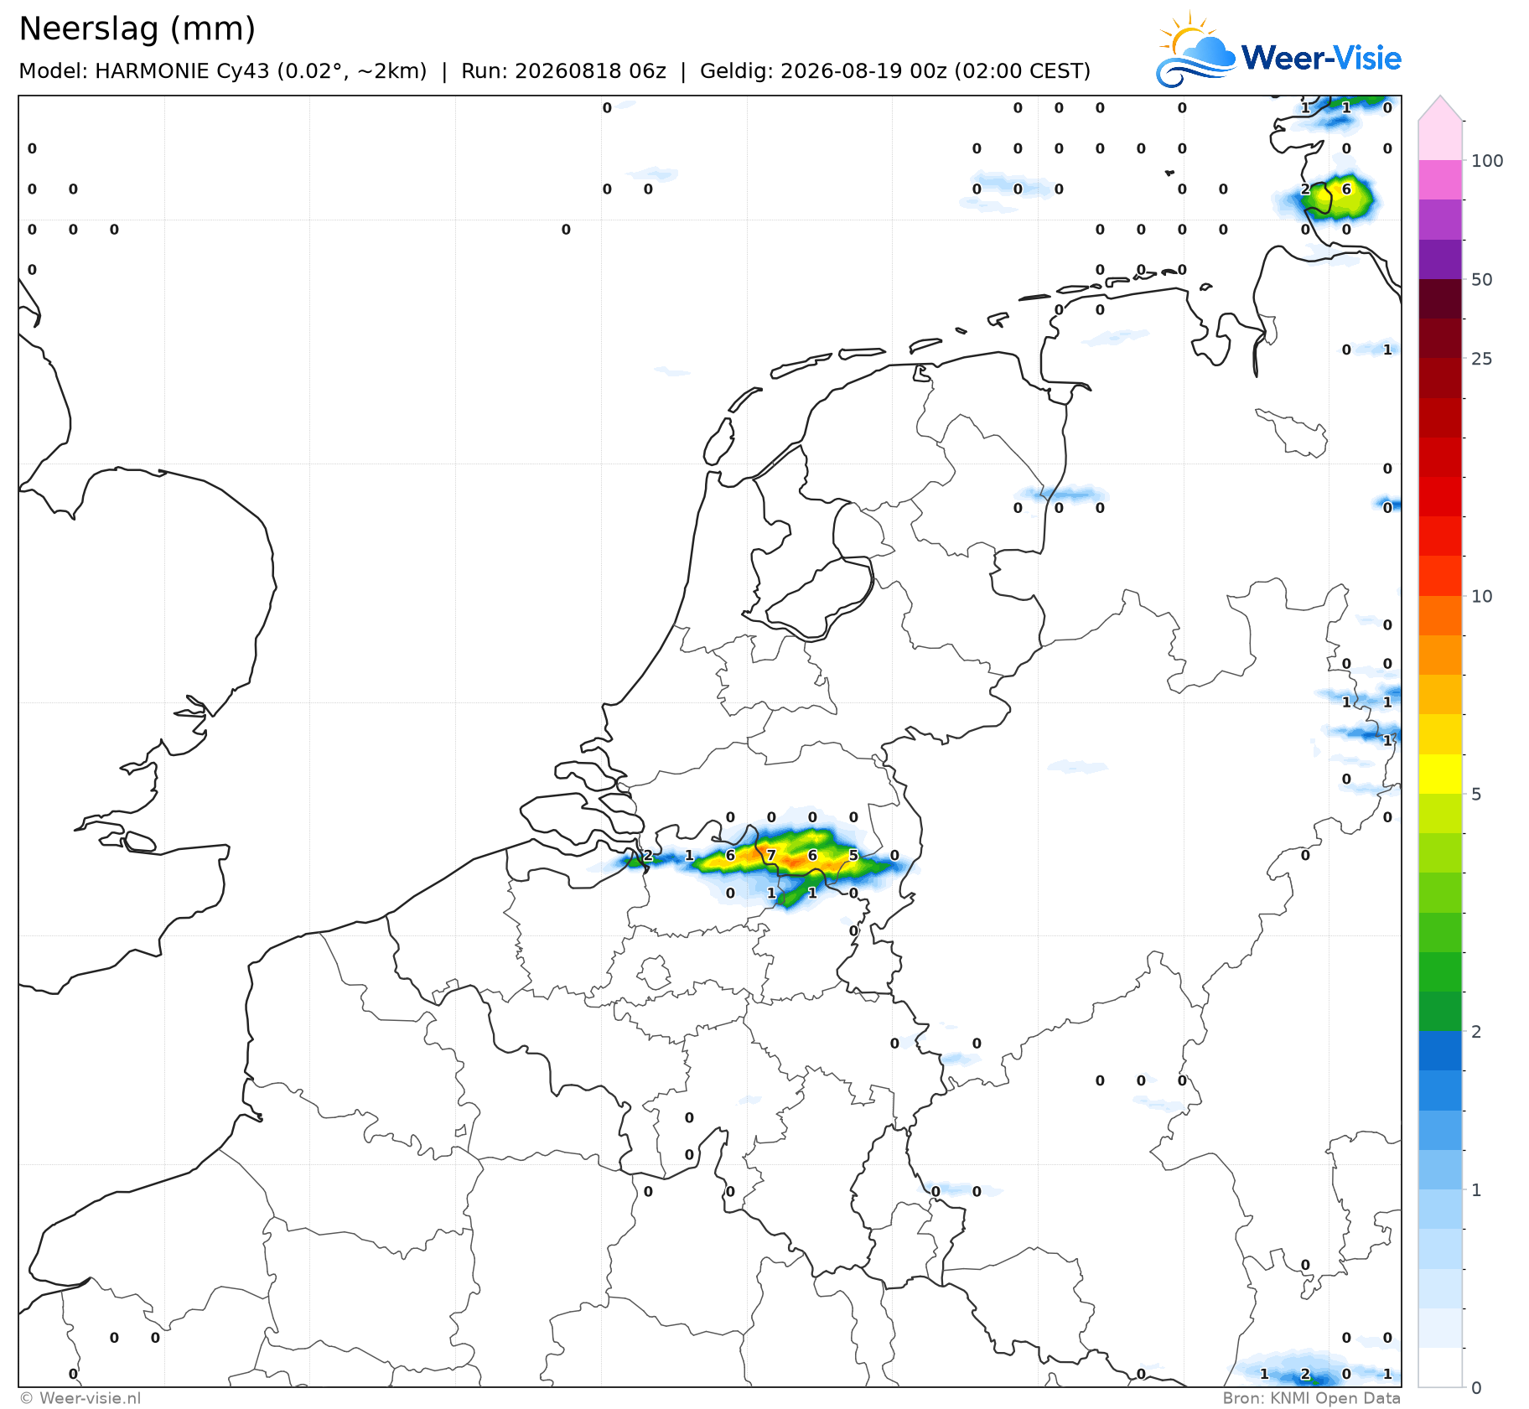Click the white 0 mm legend band
This screenshot has width=1529, height=1409.
coord(1440,1367)
